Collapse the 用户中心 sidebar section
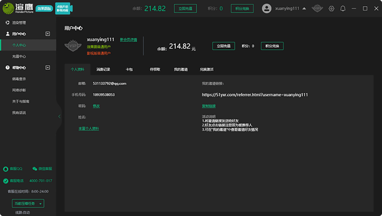The height and width of the screenshot is (216, 382). tap(47, 34)
